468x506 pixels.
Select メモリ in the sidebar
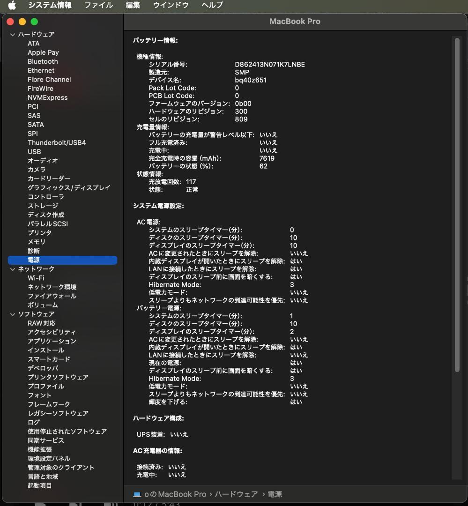pos(37,242)
